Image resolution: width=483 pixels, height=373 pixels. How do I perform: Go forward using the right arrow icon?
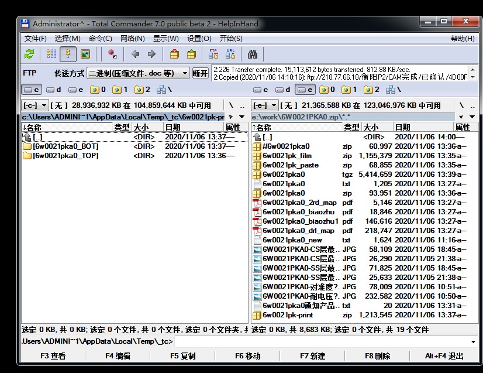click(151, 54)
